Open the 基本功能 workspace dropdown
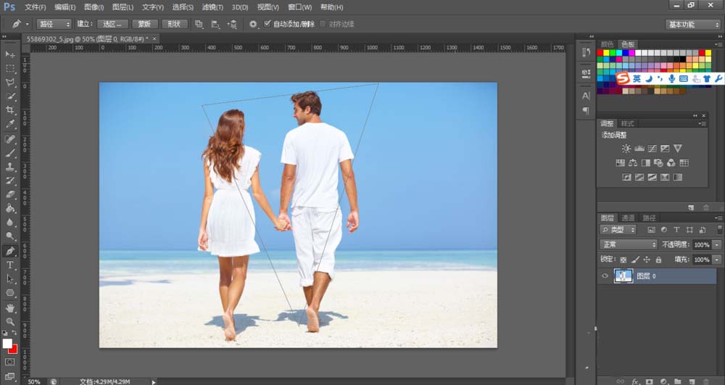This screenshot has width=725, height=385. pos(692,24)
